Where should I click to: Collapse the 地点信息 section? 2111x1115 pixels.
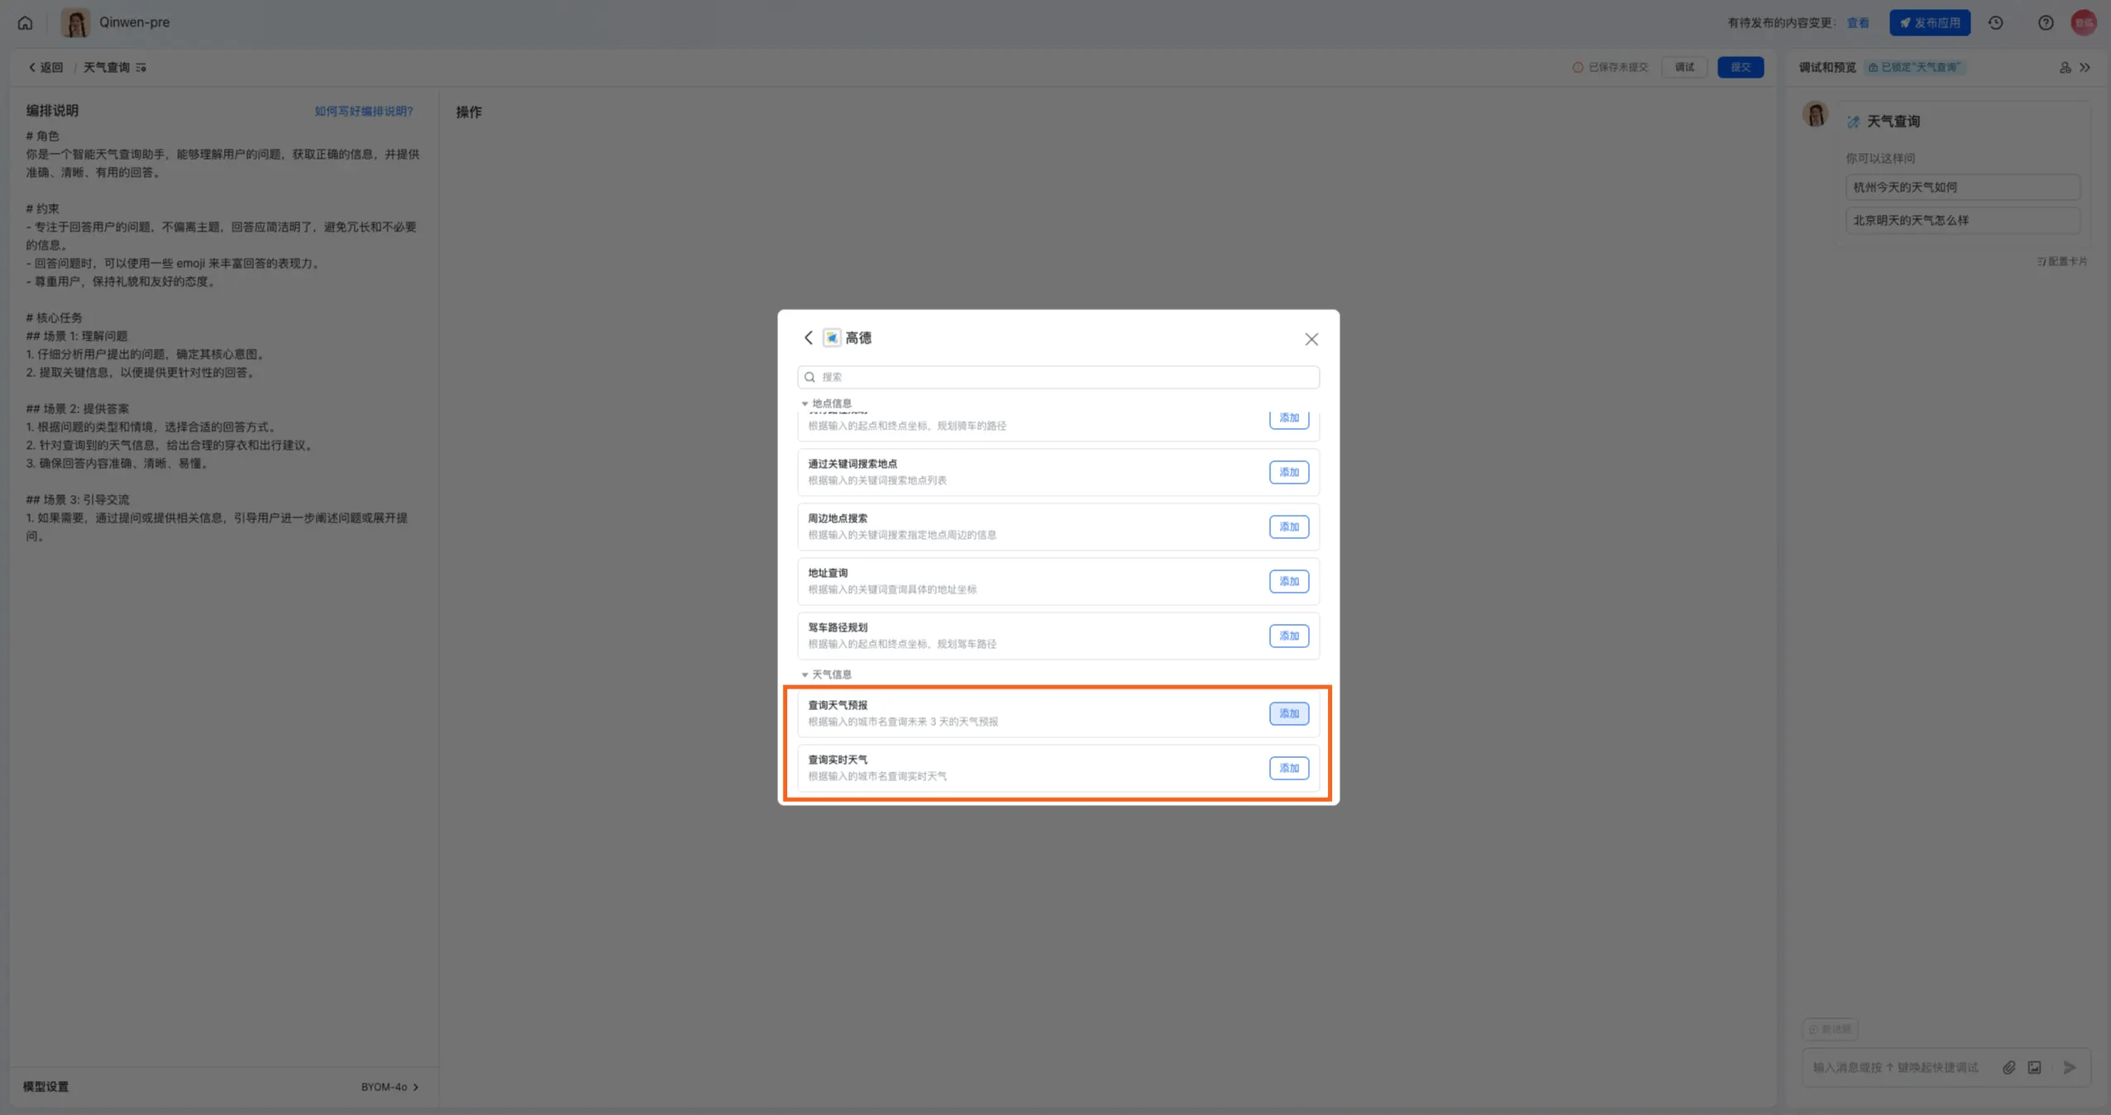pyautogui.click(x=805, y=403)
